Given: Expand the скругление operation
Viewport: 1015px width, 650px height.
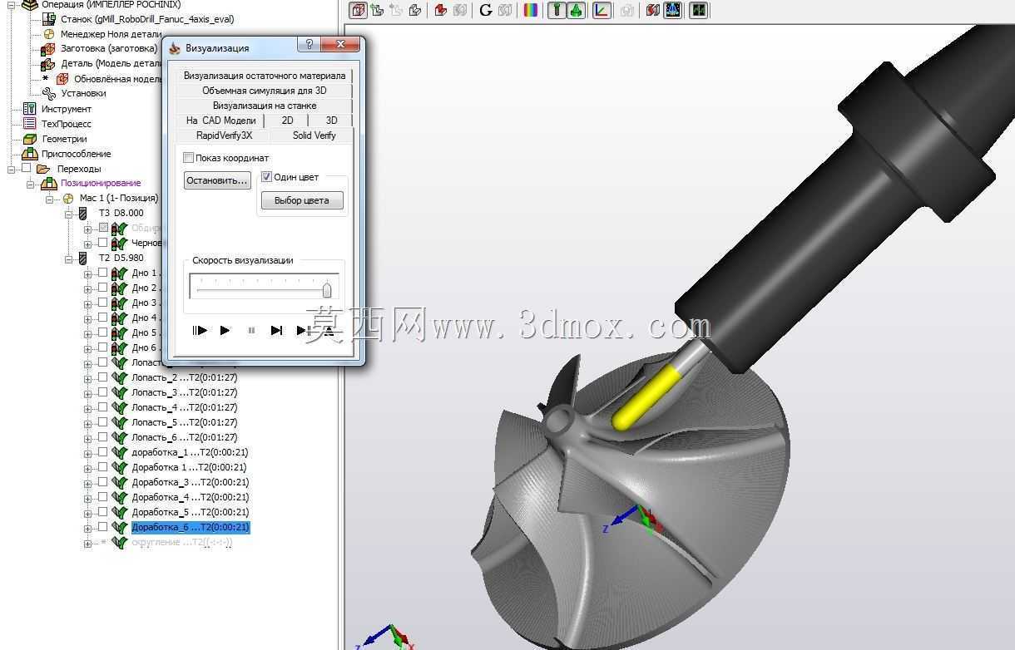Looking at the screenshot, I should [x=88, y=544].
